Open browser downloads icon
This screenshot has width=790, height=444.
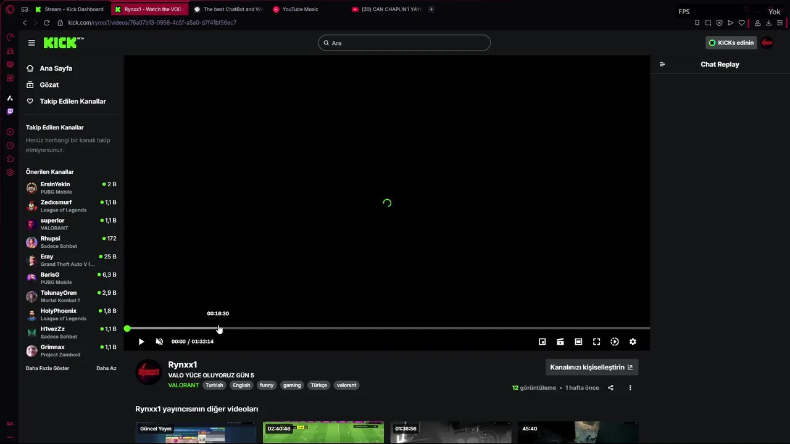768,23
